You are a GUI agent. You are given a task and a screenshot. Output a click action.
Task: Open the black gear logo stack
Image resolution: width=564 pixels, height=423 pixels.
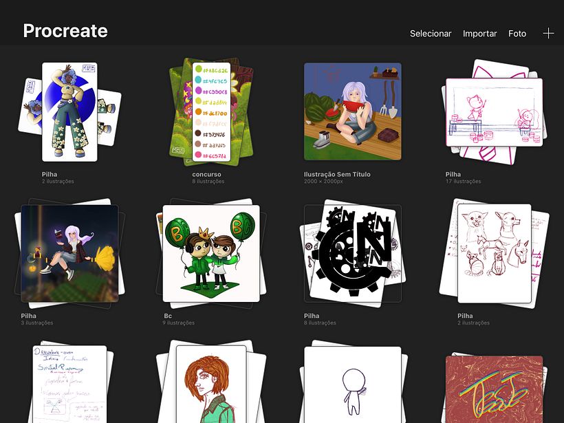tap(352, 252)
